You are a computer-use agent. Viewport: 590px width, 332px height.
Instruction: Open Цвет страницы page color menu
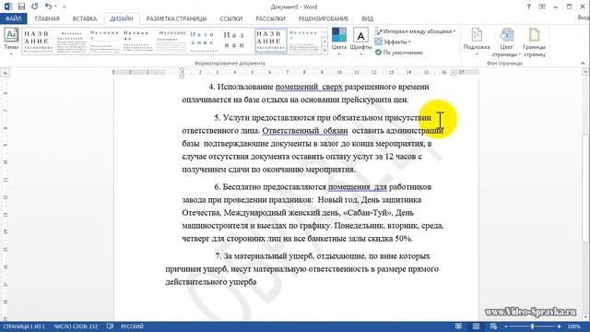pos(506,41)
